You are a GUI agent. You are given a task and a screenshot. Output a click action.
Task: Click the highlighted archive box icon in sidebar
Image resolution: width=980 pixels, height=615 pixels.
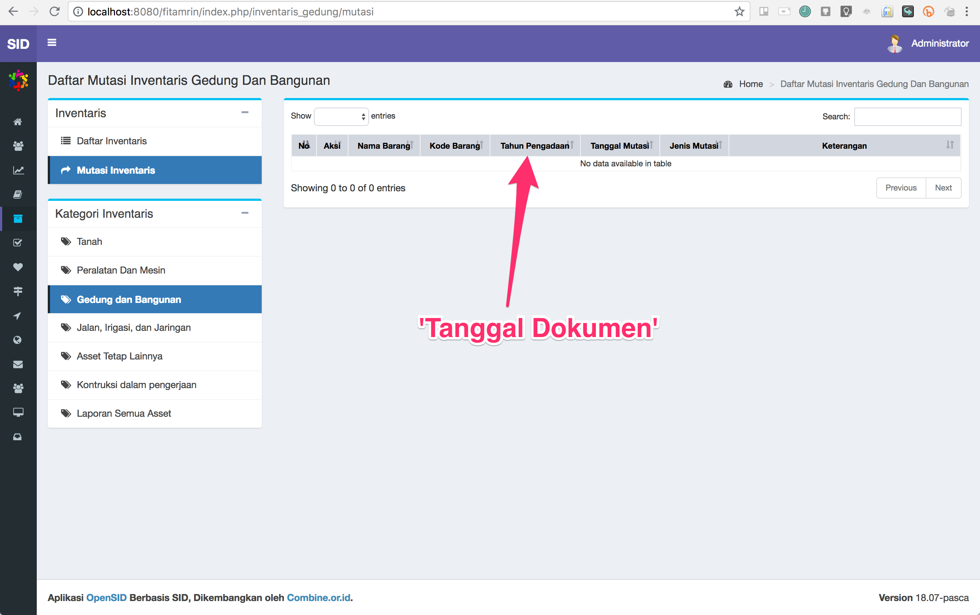click(x=18, y=218)
